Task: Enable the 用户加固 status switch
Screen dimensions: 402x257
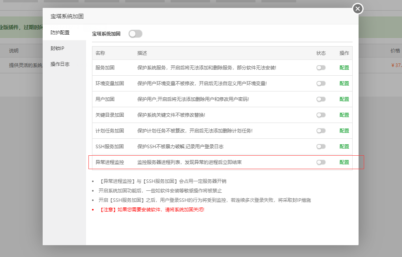Action: [321, 99]
